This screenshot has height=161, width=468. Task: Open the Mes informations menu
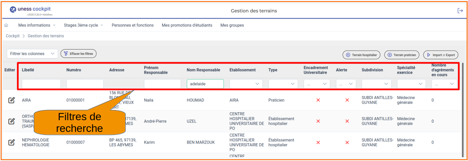coord(37,25)
